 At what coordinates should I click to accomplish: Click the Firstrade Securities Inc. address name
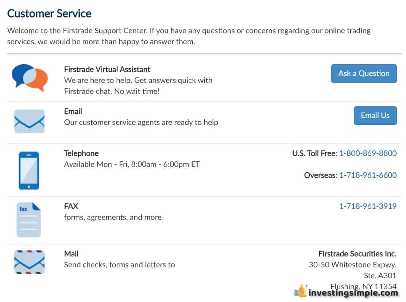pyautogui.click(x=357, y=254)
